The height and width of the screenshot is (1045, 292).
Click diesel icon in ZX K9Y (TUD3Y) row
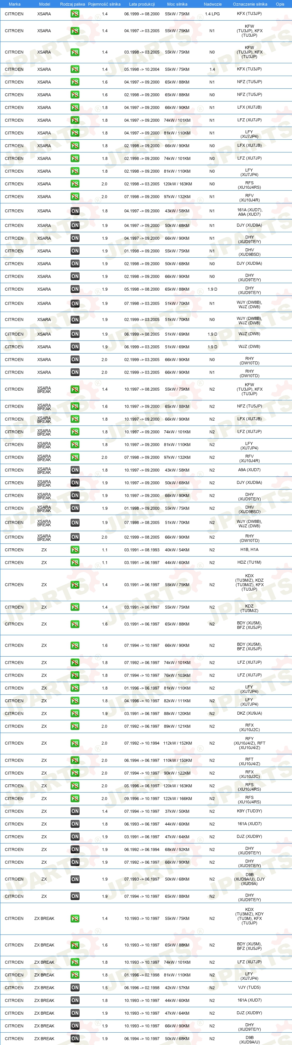tap(75, 811)
